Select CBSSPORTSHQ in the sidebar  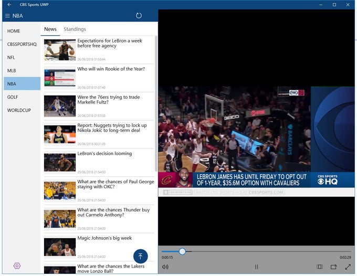tap(22, 44)
